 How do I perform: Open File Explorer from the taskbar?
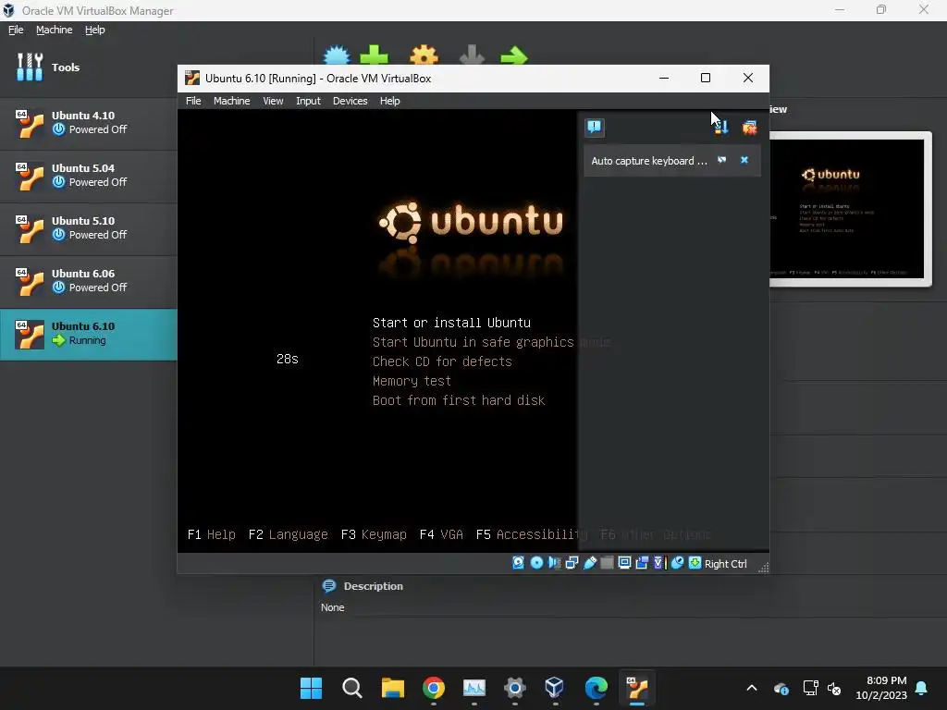(392, 688)
